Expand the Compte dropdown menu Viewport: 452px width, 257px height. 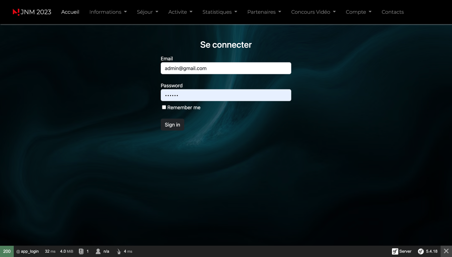(358, 12)
